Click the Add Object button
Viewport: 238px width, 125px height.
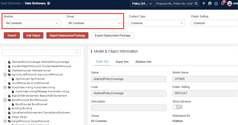(x=33, y=35)
